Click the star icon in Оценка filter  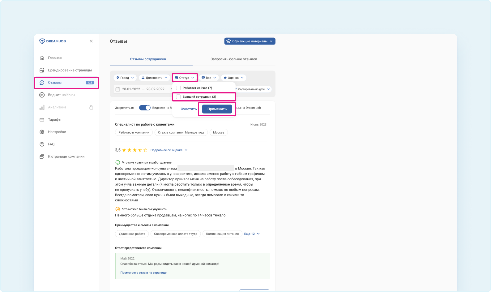pyautogui.click(x=225, y=78)
